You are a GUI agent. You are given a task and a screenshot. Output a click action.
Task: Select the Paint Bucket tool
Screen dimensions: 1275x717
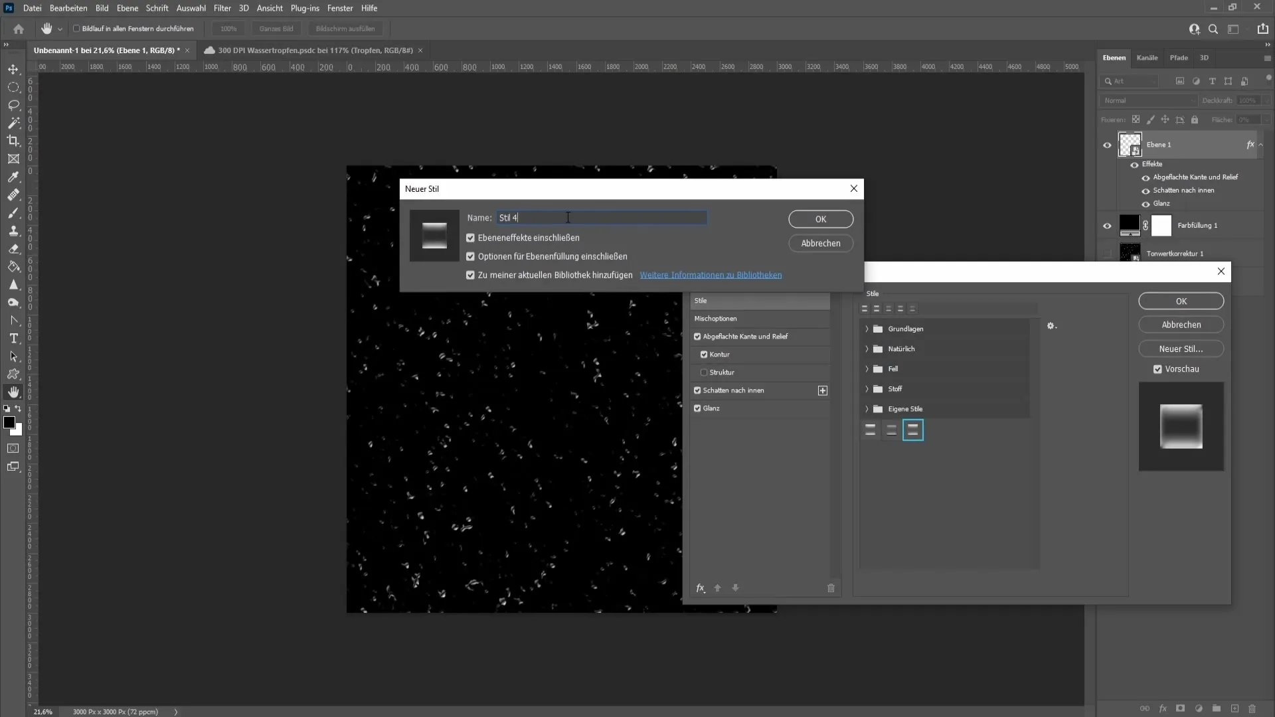[13, 267]
